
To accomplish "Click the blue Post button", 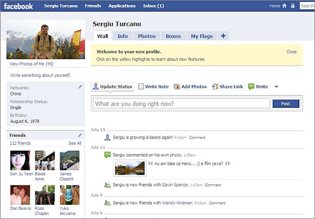I will [x=286, y=104].
